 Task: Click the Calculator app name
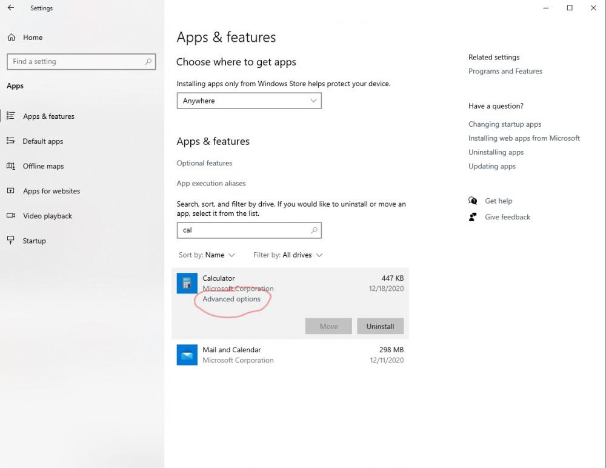coord(219,278)
